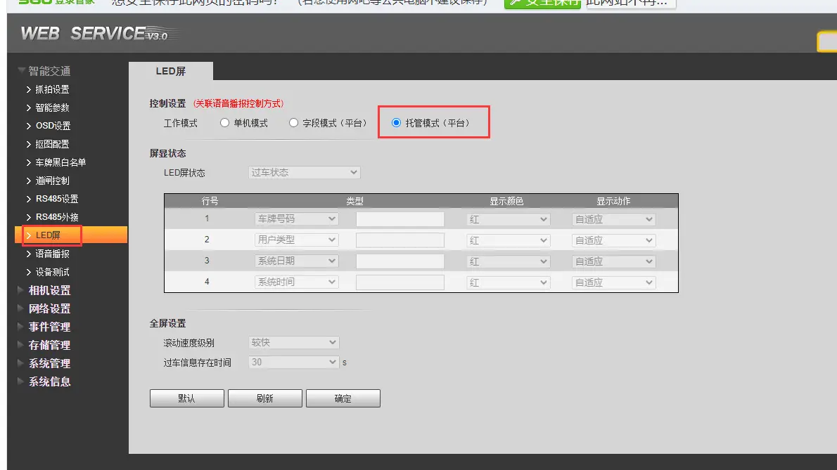Screen dimensions: 837x470
Task: Click the 默认 button to restore defaults
Action: (186, 398)
